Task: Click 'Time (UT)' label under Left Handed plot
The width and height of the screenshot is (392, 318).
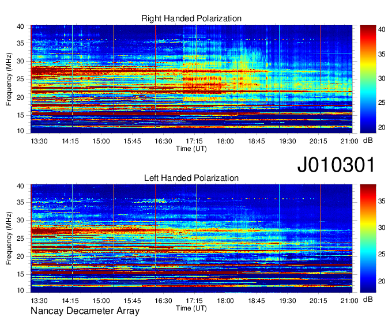Action: [x=191, y=308]
